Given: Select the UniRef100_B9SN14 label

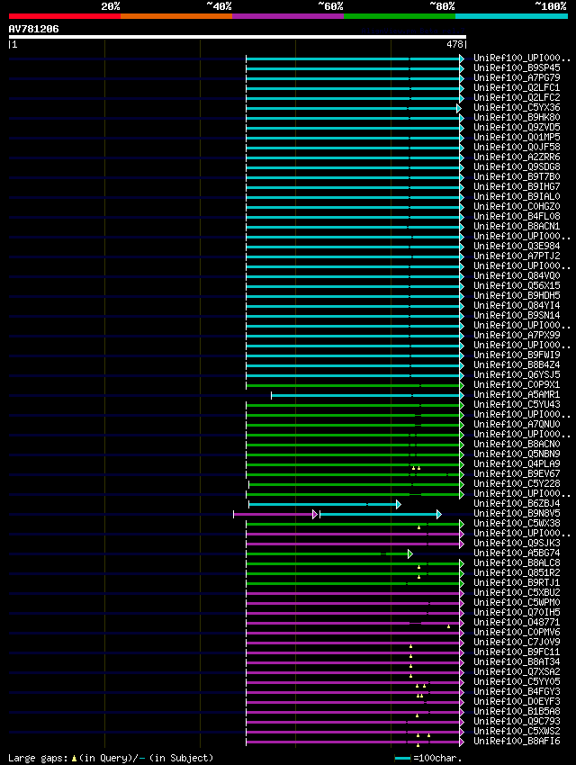Looking at the screenshot, I should [x=517, y=315].
